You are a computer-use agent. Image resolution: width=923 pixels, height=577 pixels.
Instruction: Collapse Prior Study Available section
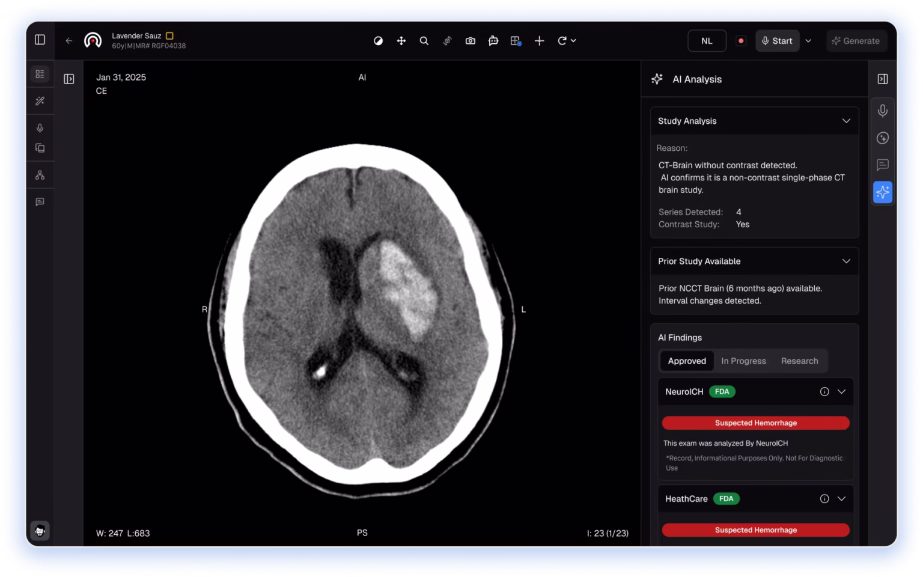point(845,261)
